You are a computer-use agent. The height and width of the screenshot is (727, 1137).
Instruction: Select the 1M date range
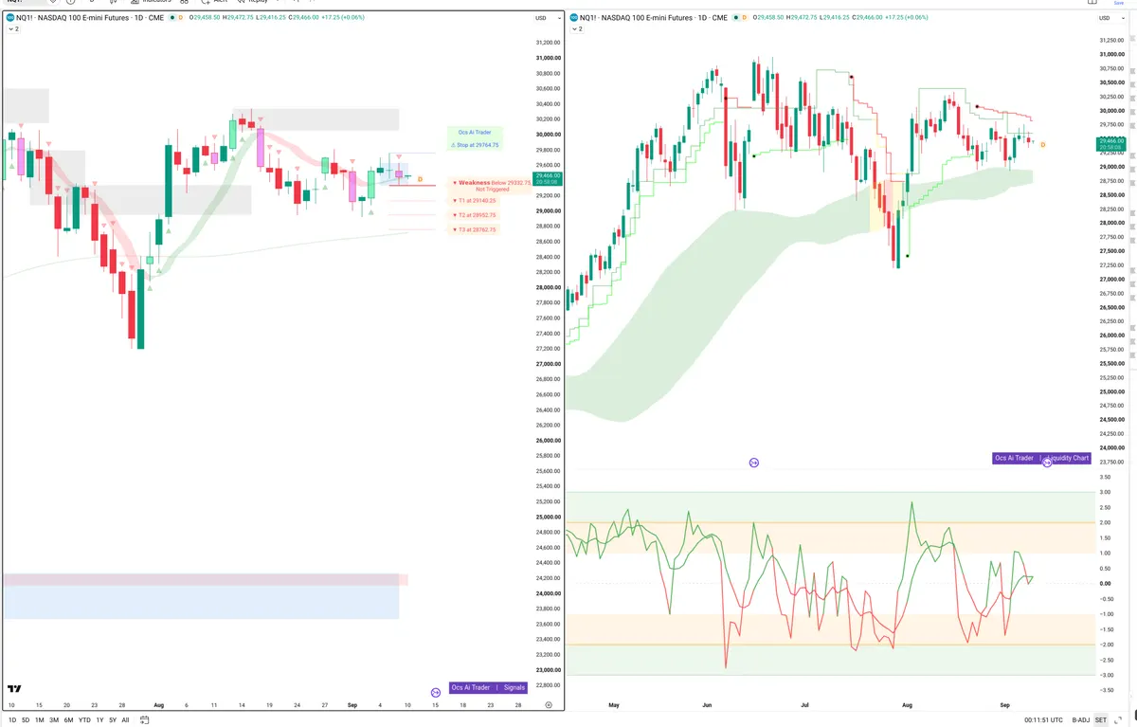pyautogui.click(x=40, y=720)
